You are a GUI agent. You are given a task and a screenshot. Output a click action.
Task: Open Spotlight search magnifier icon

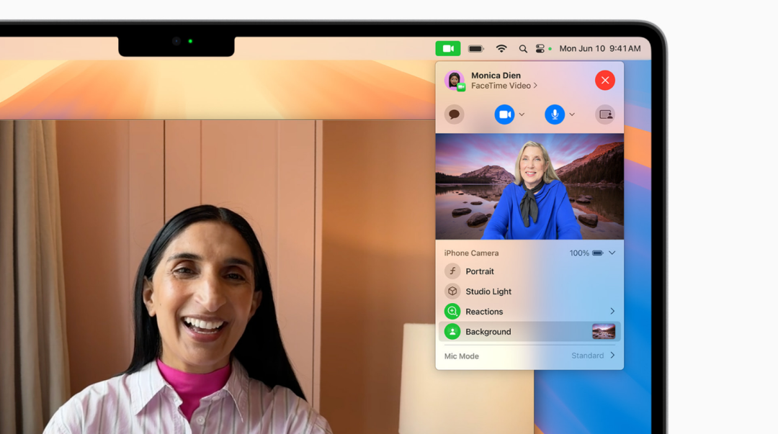(x=523, y=49)
